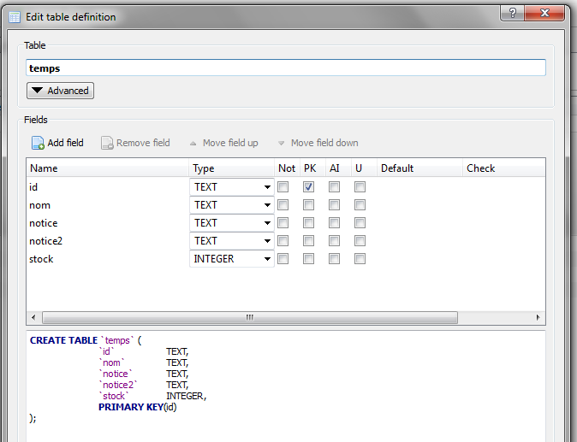Click the Add field icon

[x=38, y=143]
